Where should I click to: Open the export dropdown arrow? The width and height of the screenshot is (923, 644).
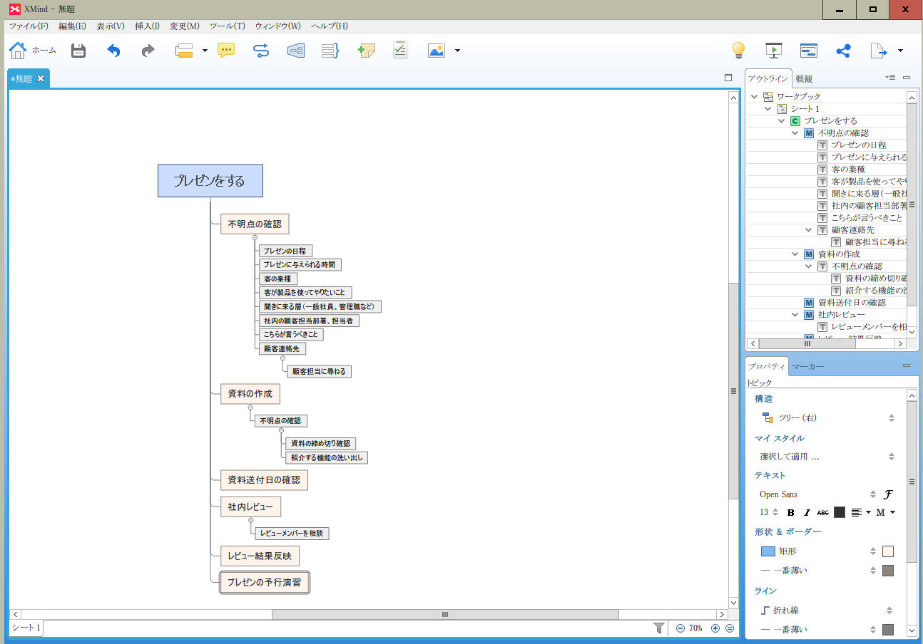(900, 51)
